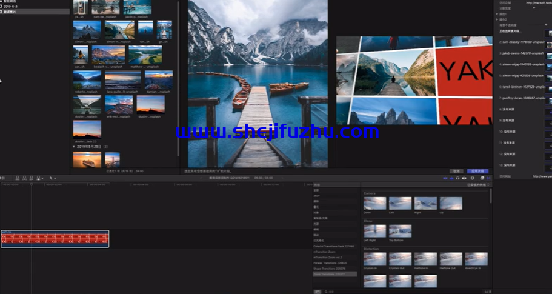The image size is (552, 294).
Task: Open the tool picker dropdown beside arrow tool
Action: (x=55, y=178)
